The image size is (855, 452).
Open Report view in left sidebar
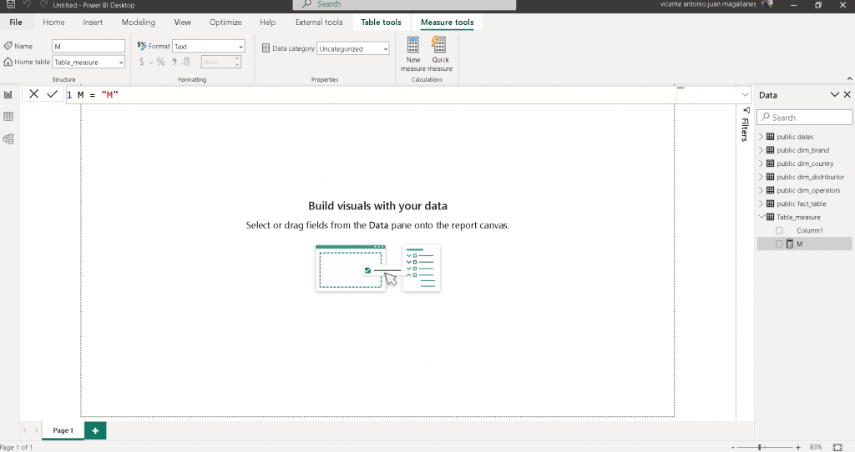point(8,95)
